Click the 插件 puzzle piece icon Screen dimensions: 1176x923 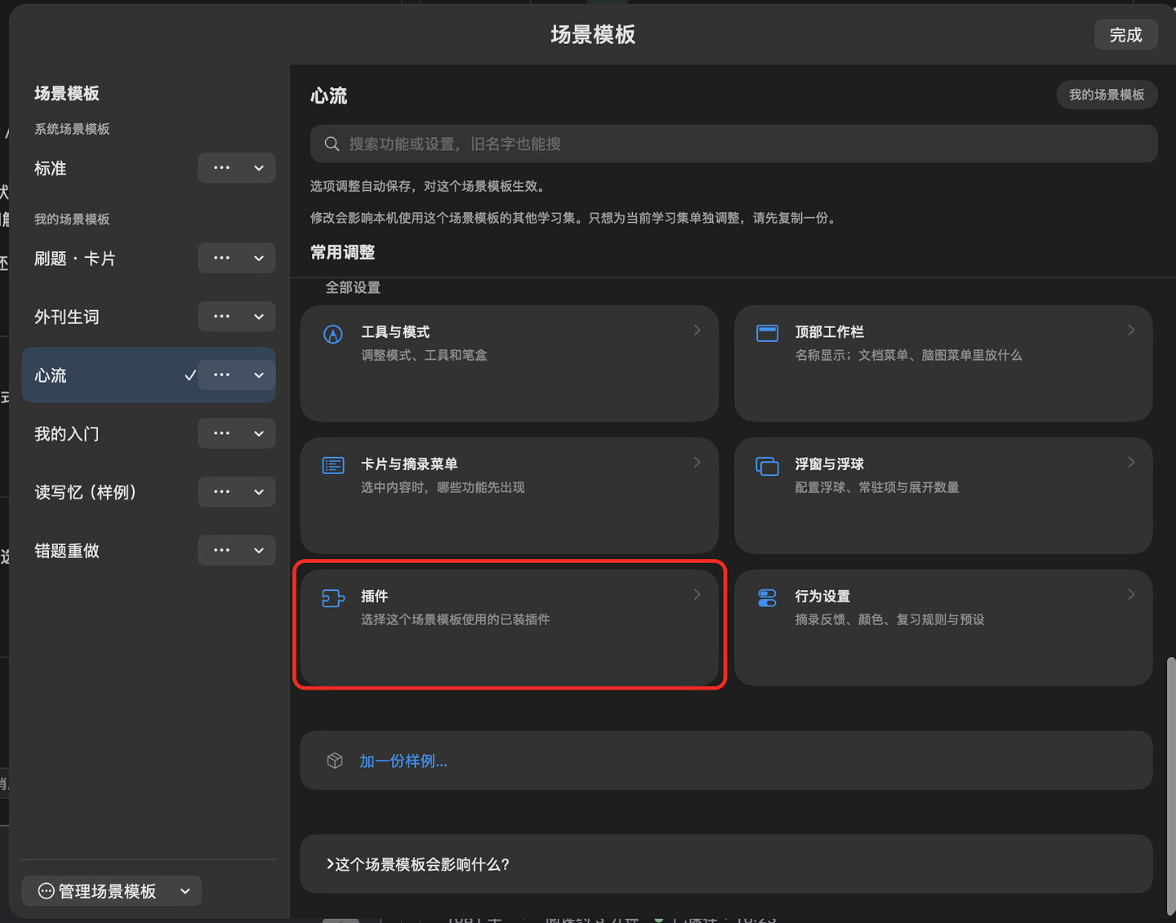tap(333, 598)
